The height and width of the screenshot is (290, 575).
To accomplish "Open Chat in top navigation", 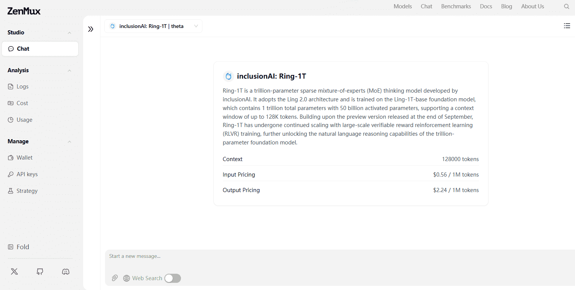I will click(x=427, y=6).
